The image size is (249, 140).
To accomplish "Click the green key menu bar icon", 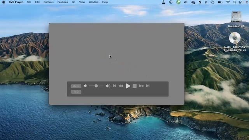I will tap(178, 2).
